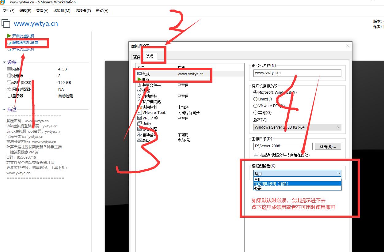
Task: Select the VNC 连接 settings row
Action: [x=190, y=118]
